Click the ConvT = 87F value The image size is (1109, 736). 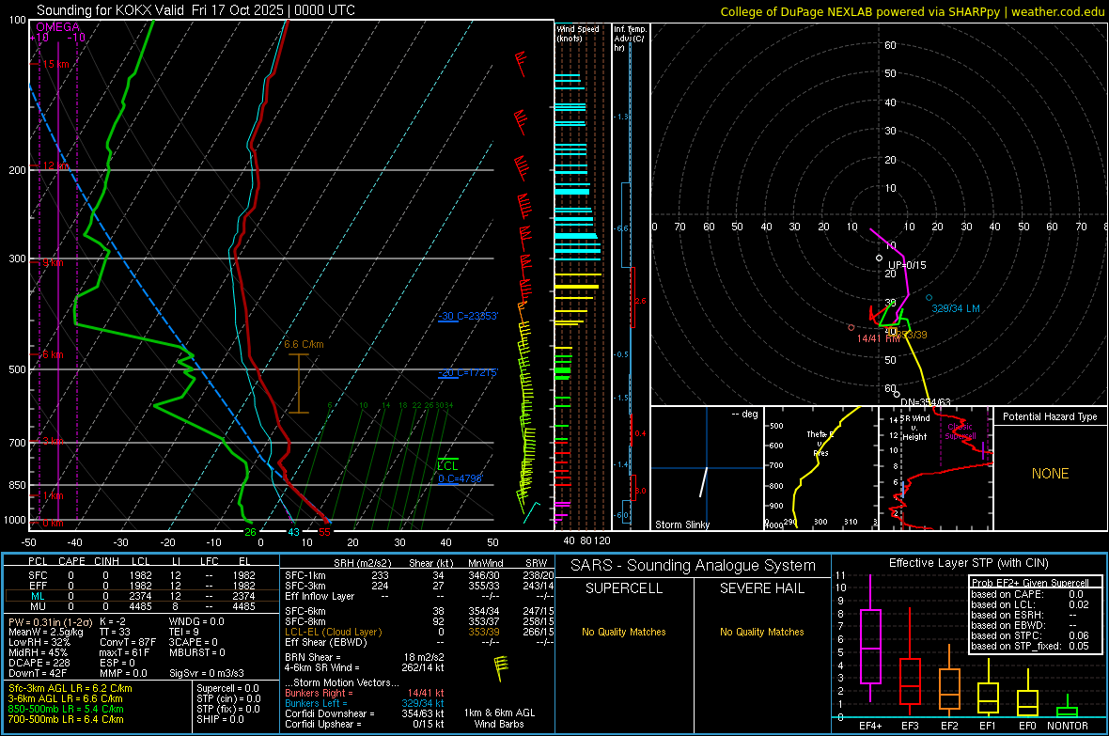128,642
